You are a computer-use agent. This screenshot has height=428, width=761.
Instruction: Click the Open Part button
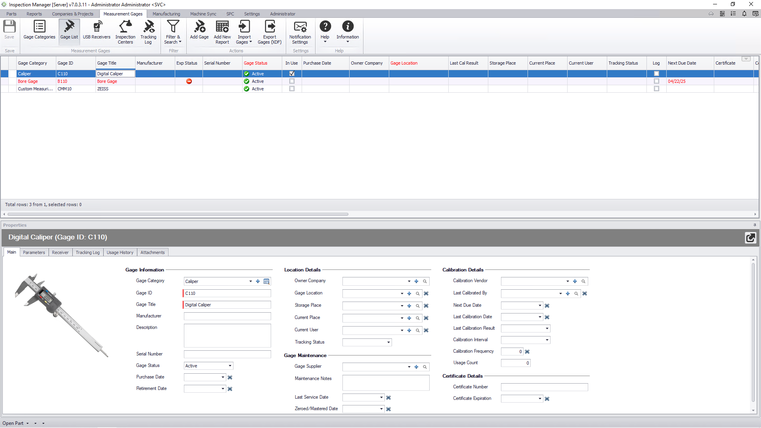pos(13,423)
